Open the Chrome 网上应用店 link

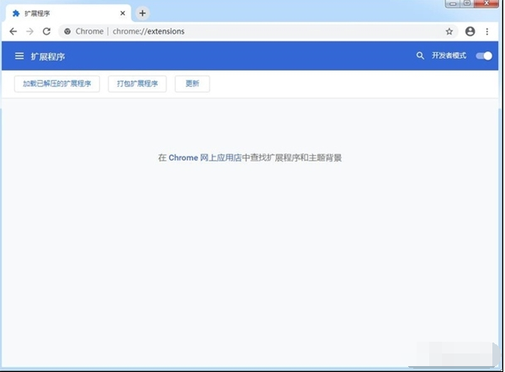click(x=205, y=157)
